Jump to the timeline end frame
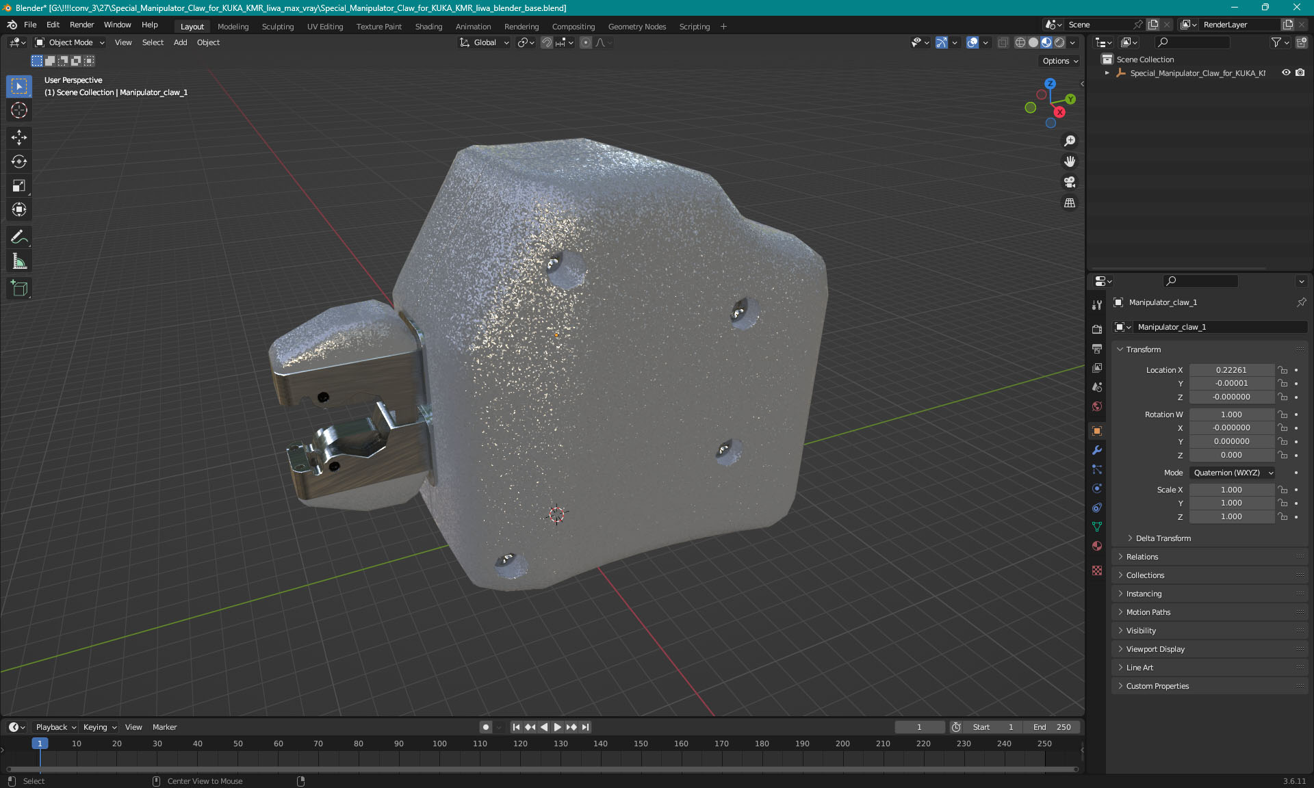1314x788 pixels. coord(585,727)
